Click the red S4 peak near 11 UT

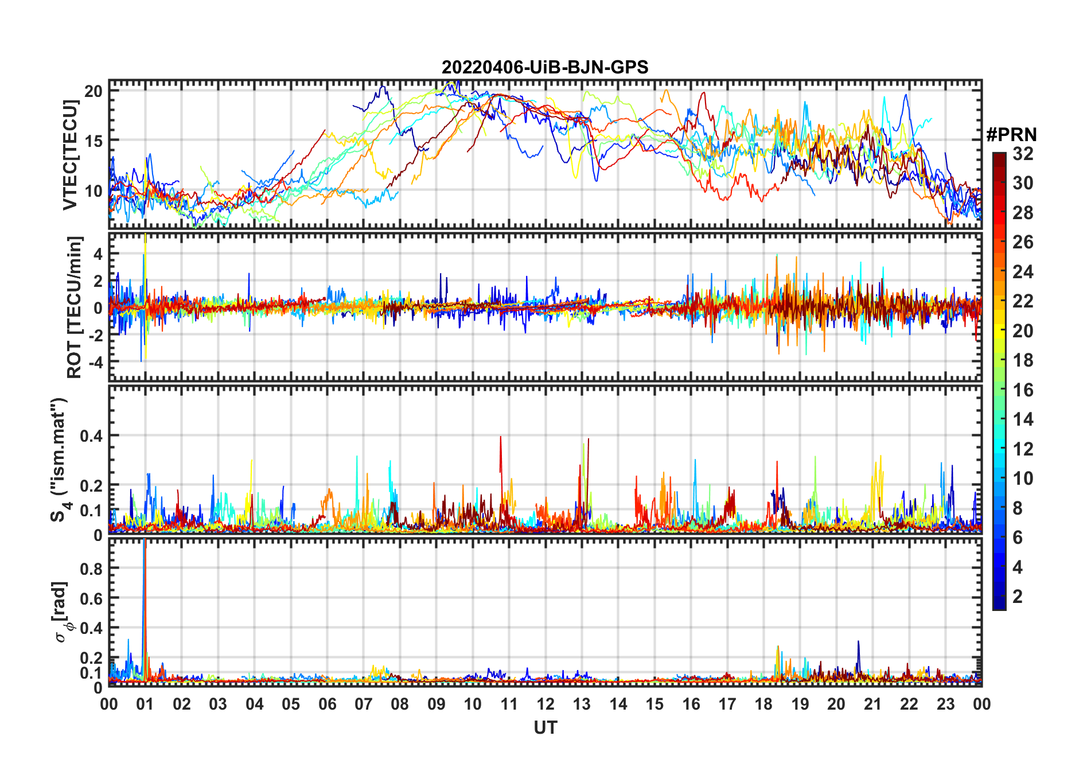(x=501, y=459)
